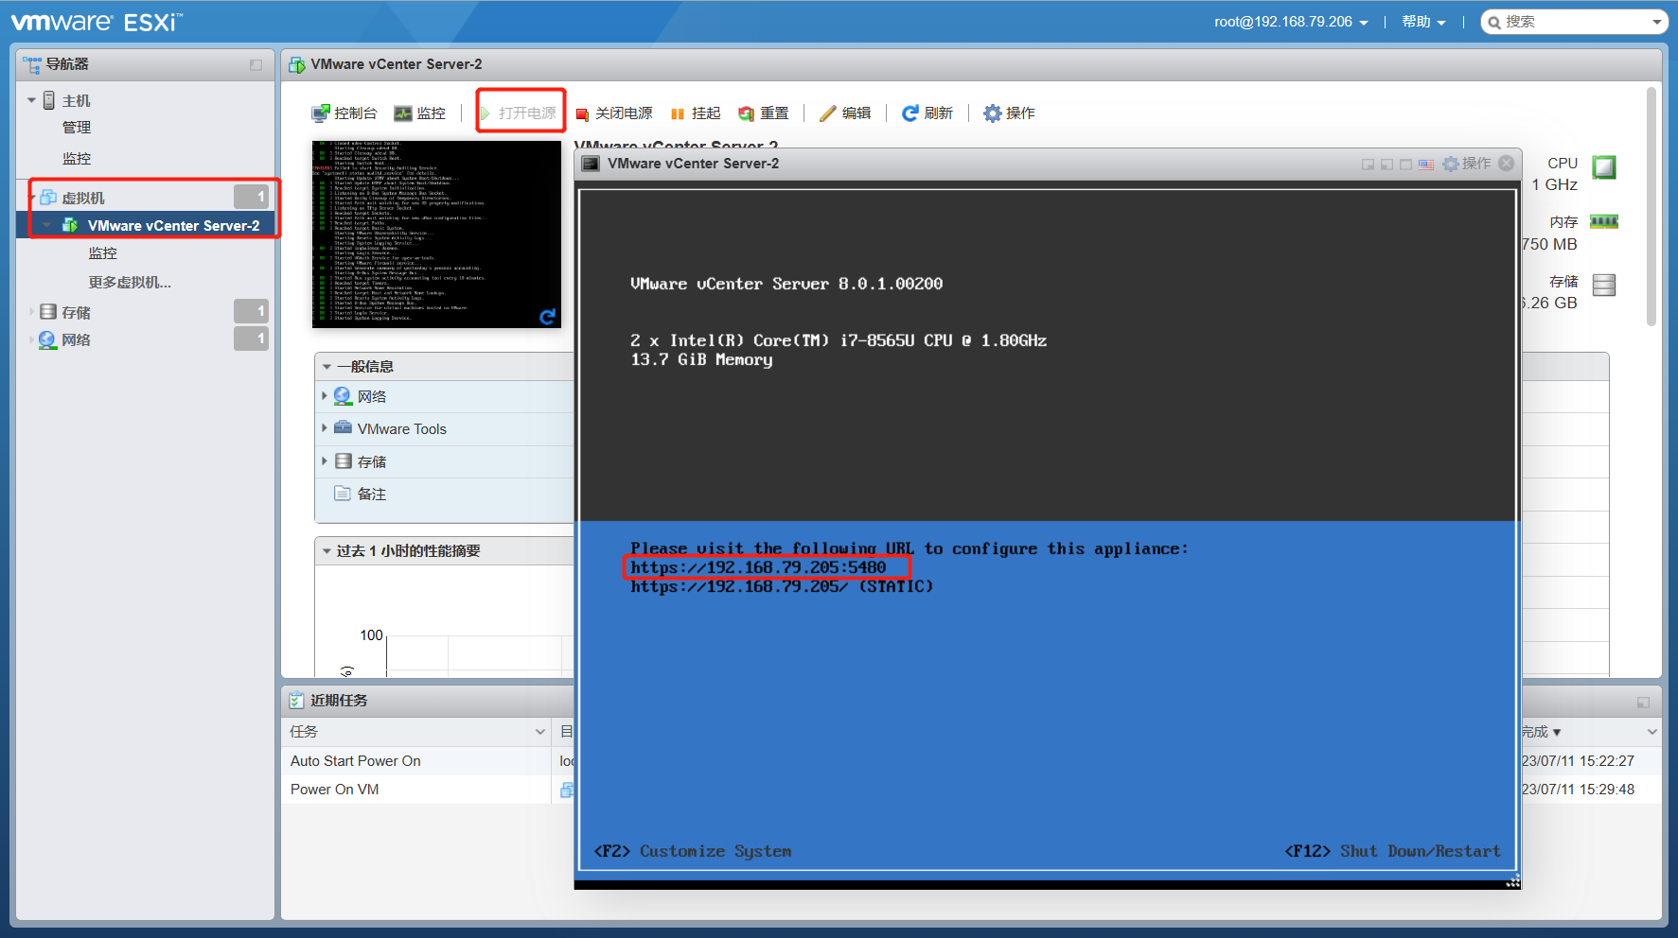Collapse the 主机 tree node arrow
Image resolution: width=1678 pixels, height=938 pixels.
[x=32, y=100]
